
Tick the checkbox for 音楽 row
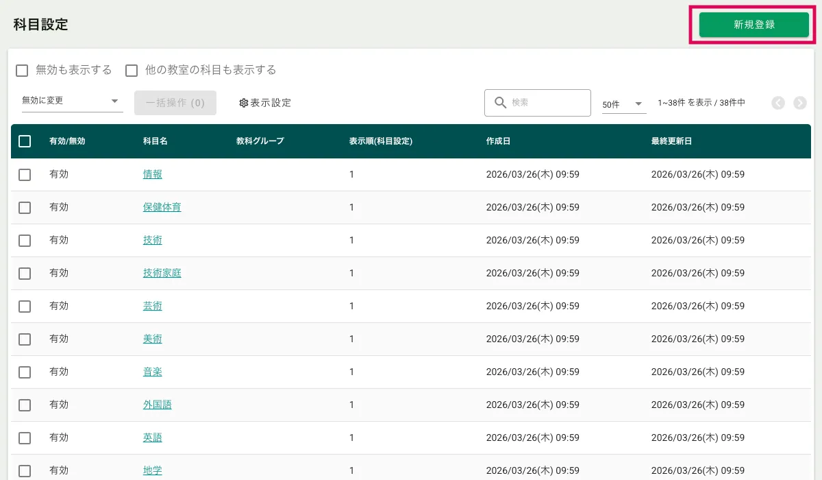25,372
